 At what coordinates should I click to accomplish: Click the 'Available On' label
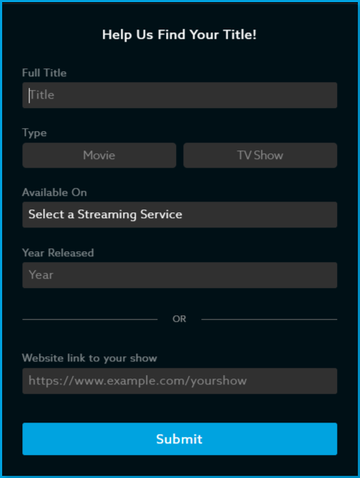(55, 192)
